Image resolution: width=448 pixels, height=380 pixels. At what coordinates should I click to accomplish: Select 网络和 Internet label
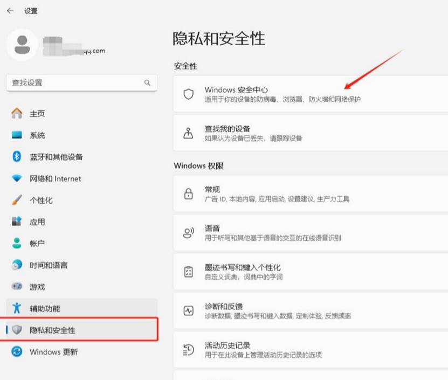click(56, 178)
